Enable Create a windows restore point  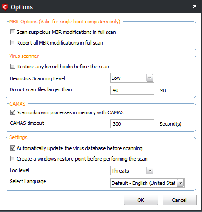coord(12,159)
